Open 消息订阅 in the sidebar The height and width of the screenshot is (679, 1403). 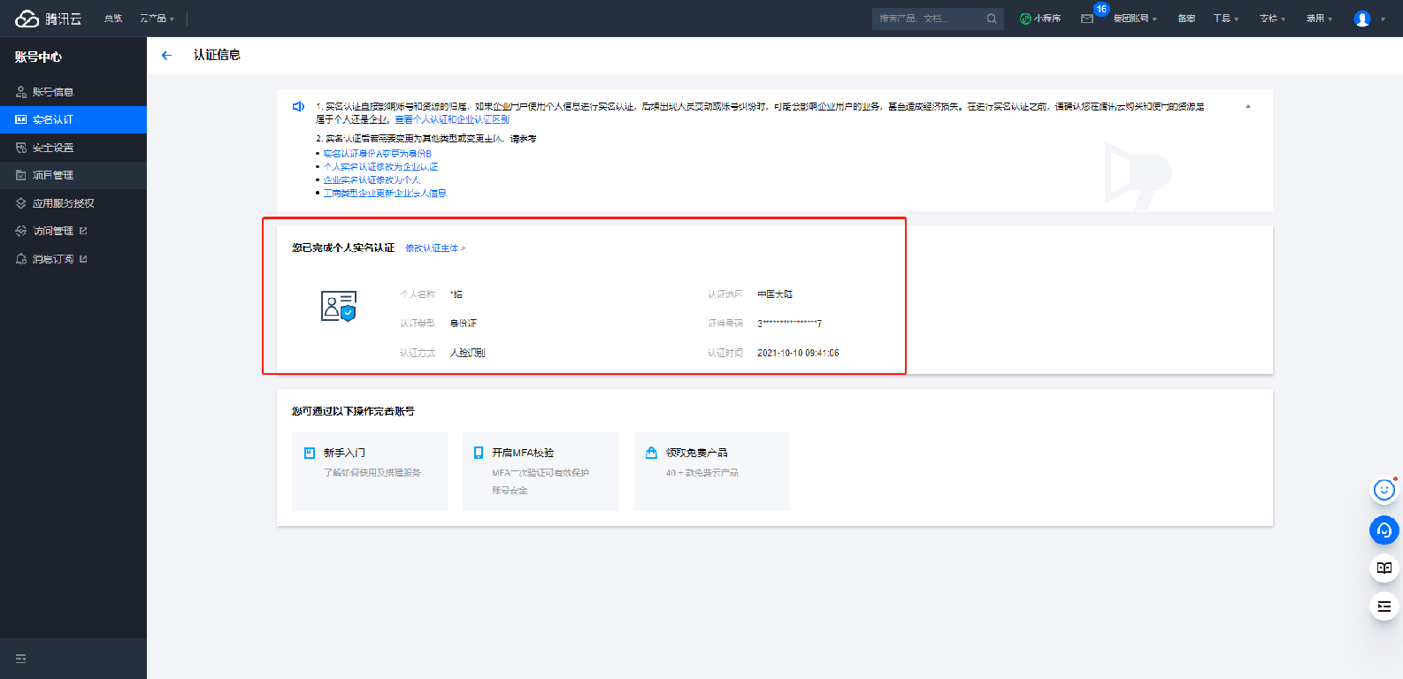pyautogui.click(x=73, y=259)
